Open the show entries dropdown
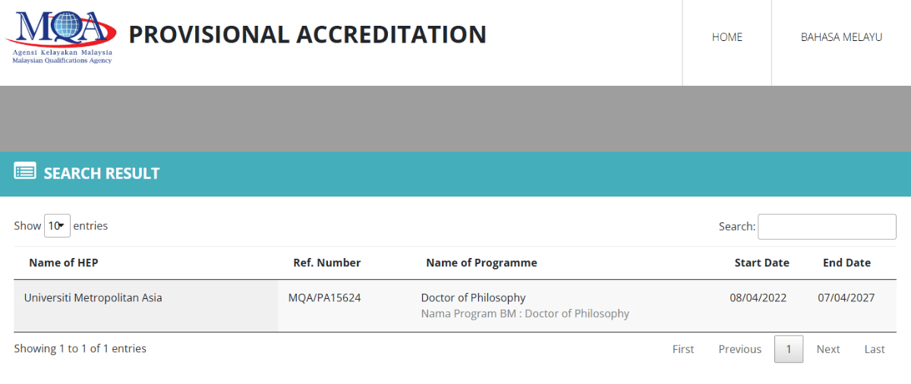The image size is (911, 384). tap(57, 226)
